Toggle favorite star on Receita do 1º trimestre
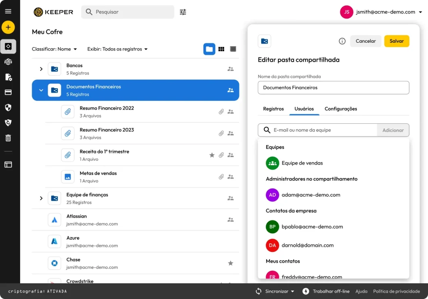Image resolution: width=428 pixels, height=299 pixels. (x=212, y=155)
